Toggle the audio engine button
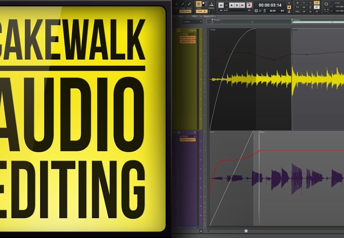This screenshot has height=238, width=344. pos(256,11)
